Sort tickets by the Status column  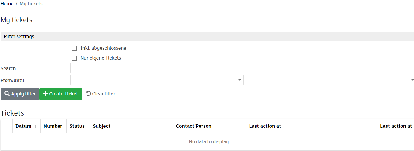coord(77,126)
